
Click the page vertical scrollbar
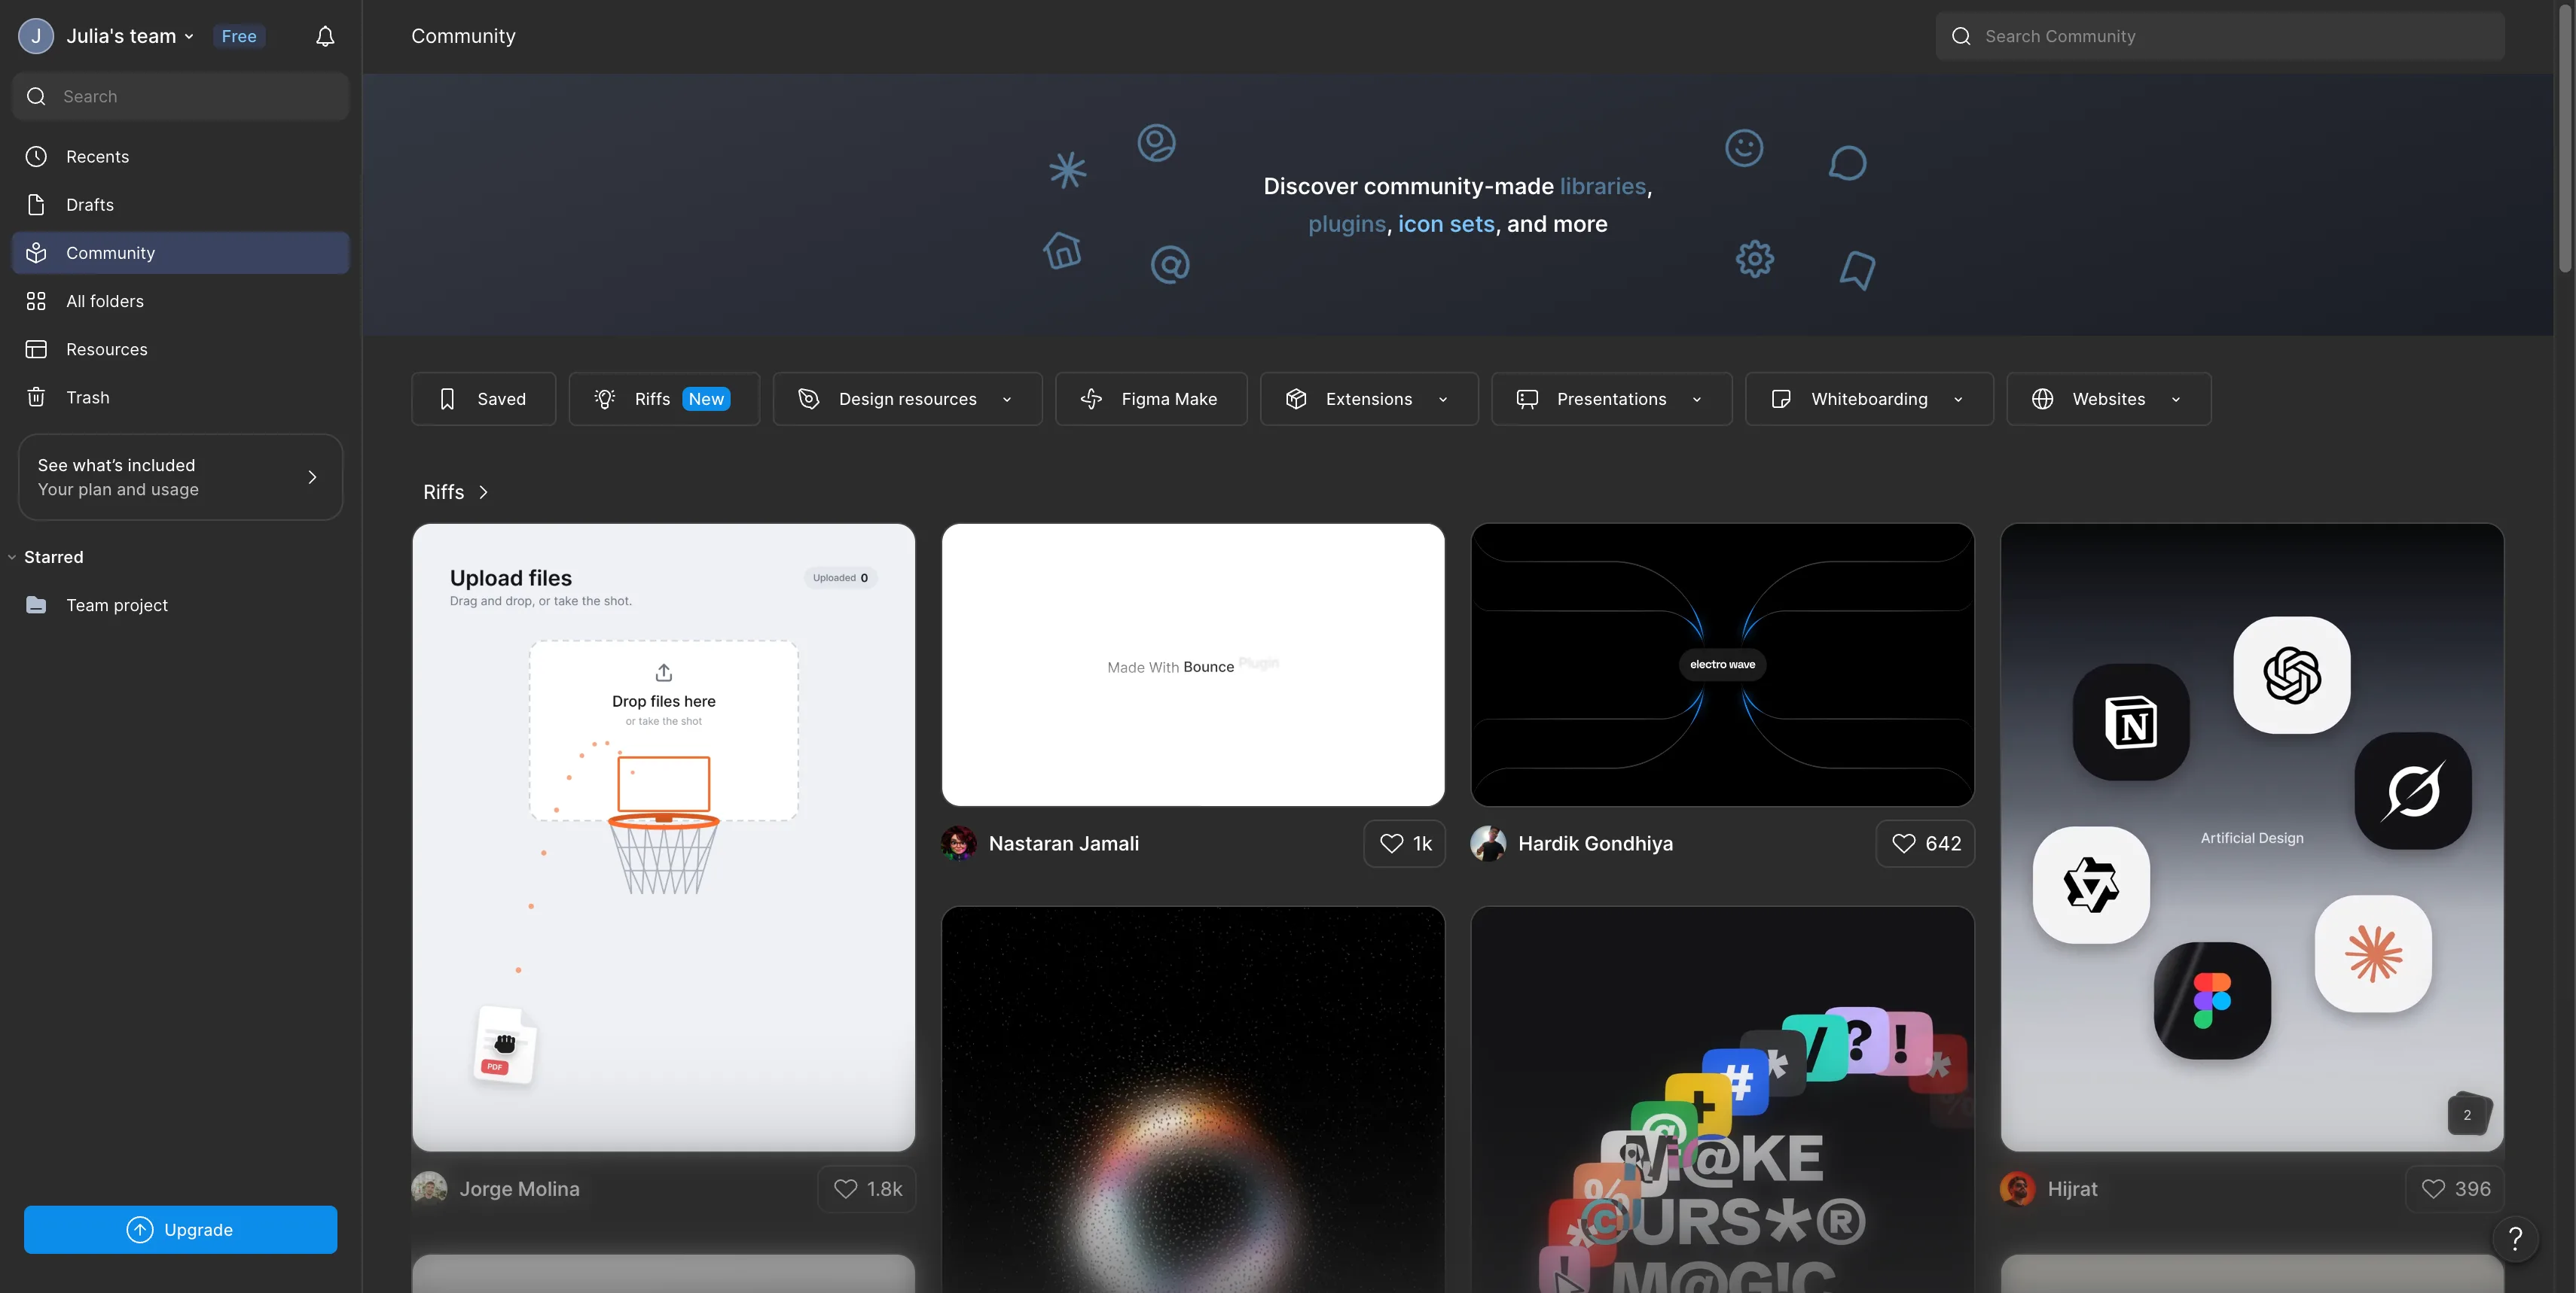coord(2565,140)
